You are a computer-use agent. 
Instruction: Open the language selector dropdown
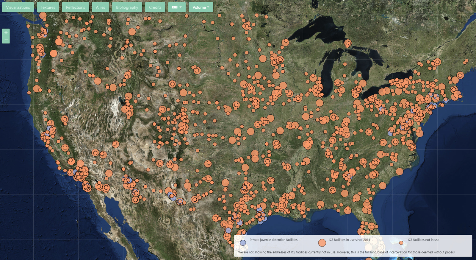177,7
